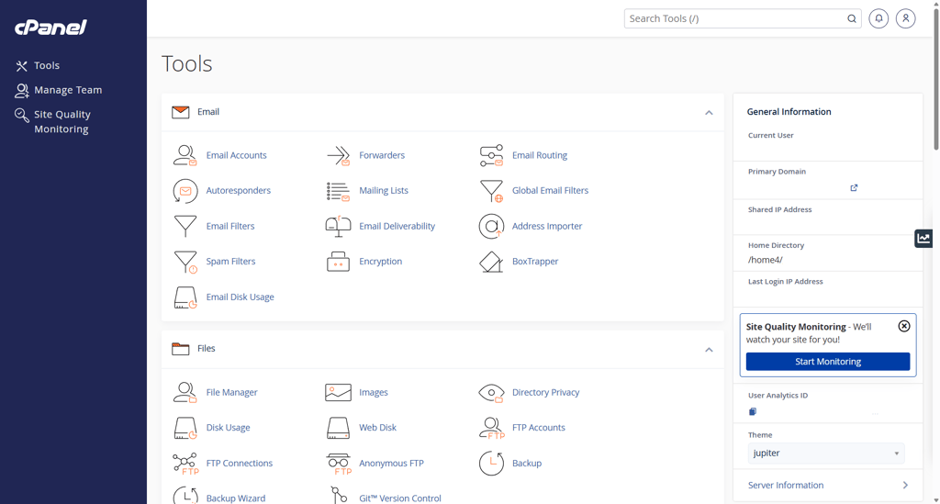
Task: Collapse the Email section
Action: click(x=709, y=113)
